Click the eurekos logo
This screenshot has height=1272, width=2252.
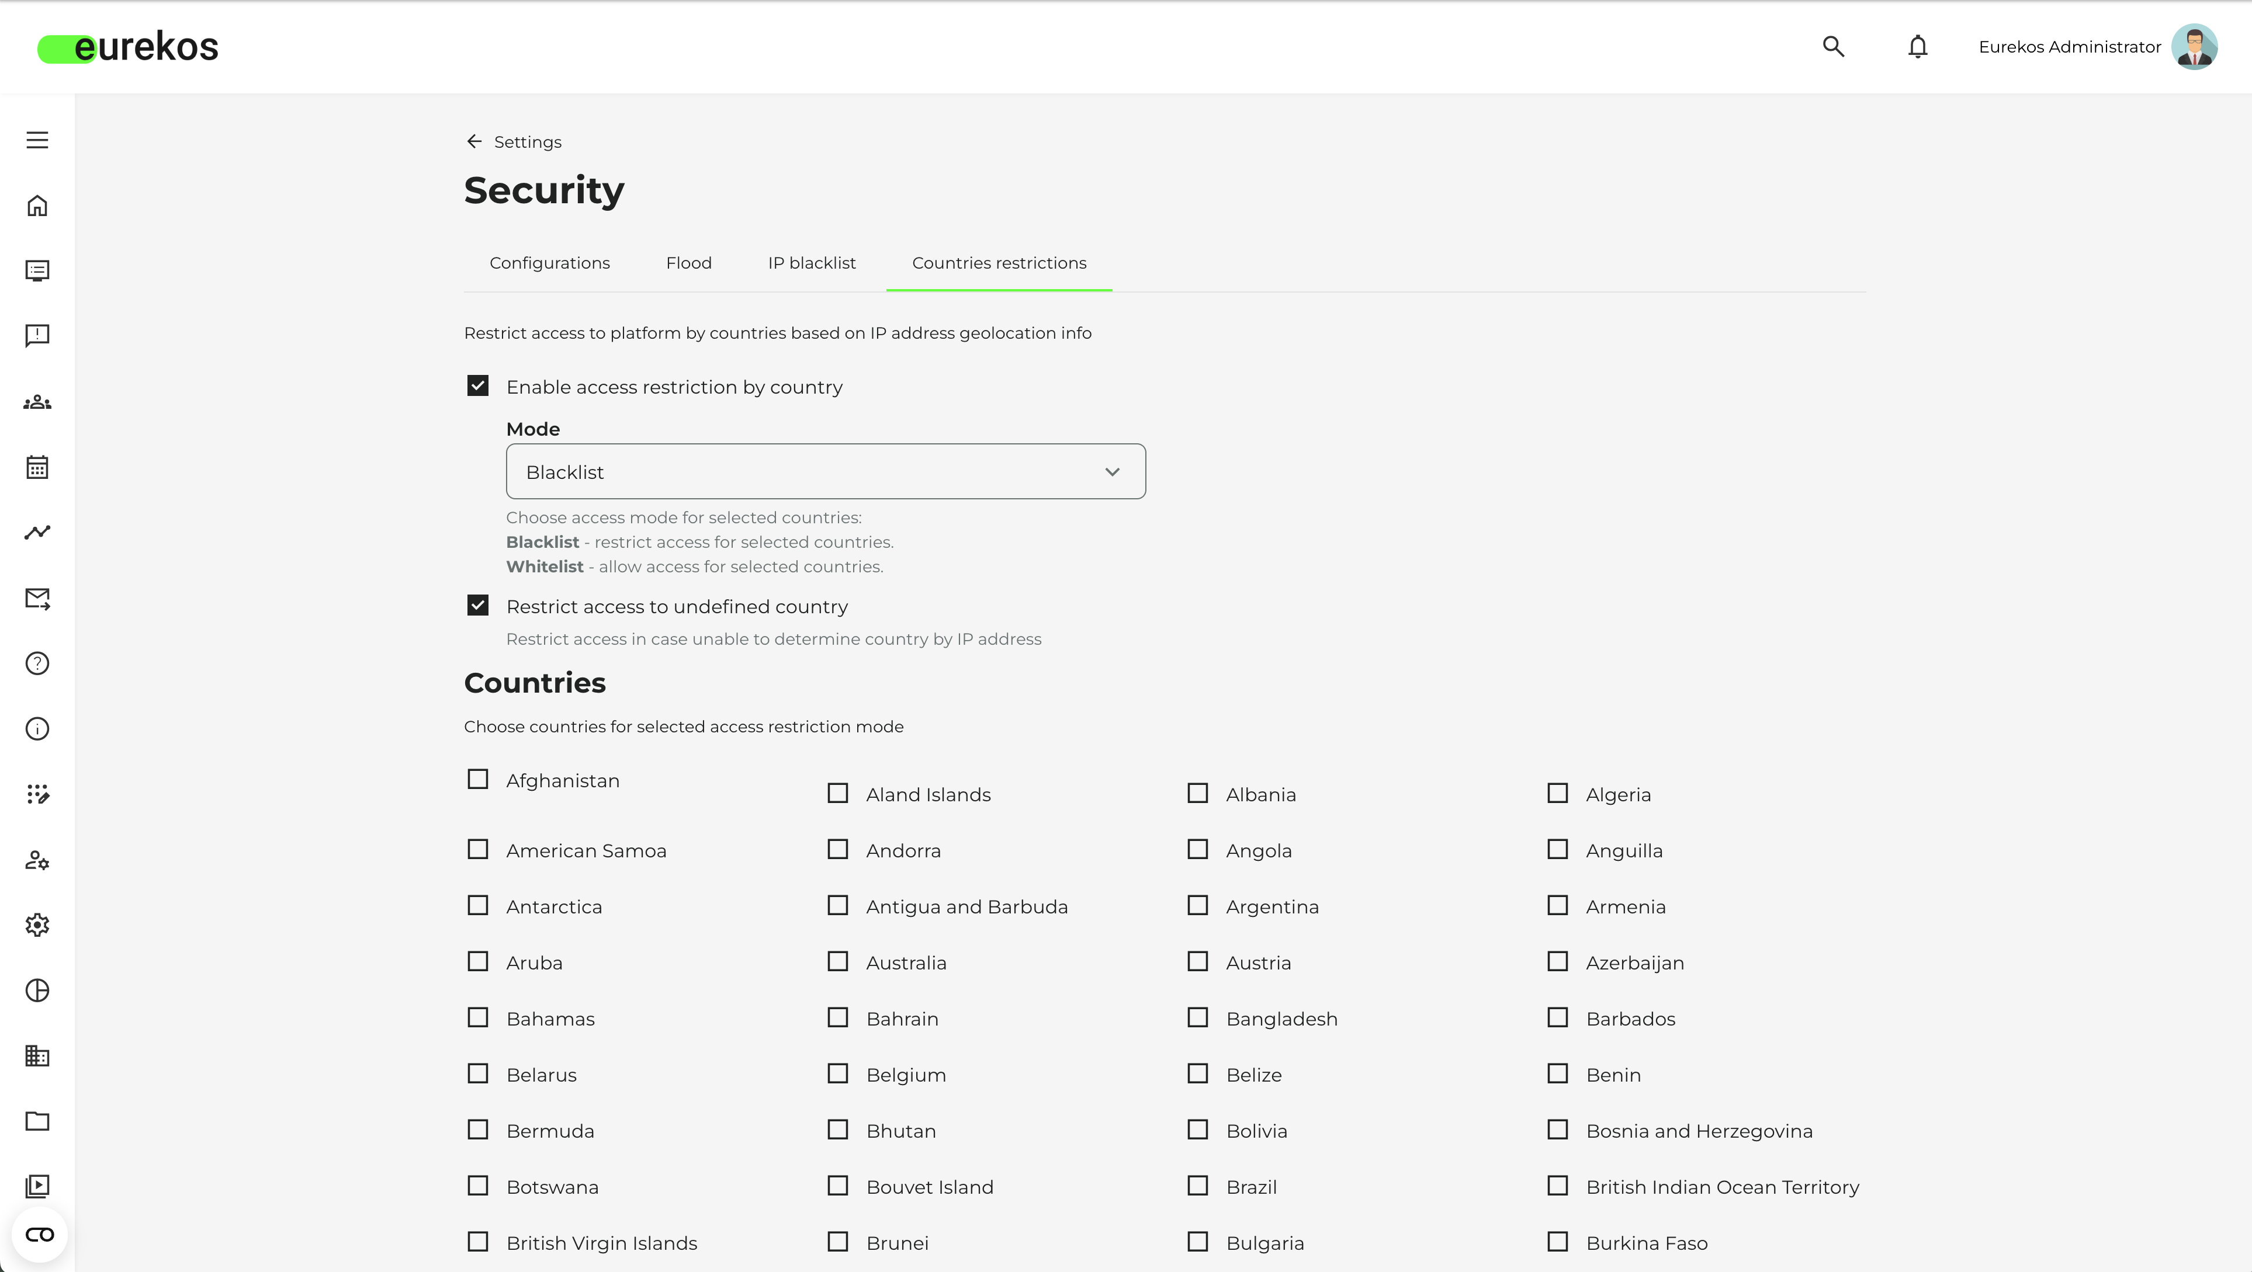click(x=129, y=47)
